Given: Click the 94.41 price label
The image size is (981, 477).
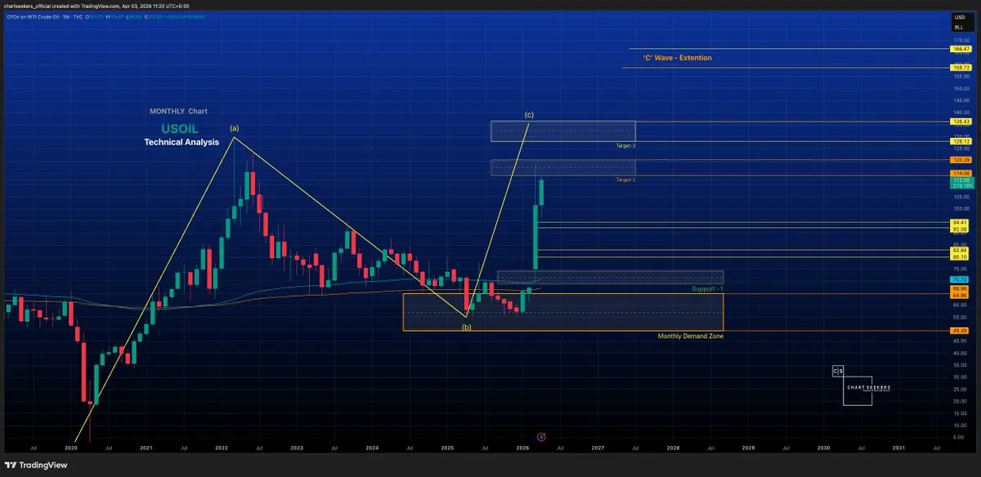Looking at the screenshot, I should (960, 222).
